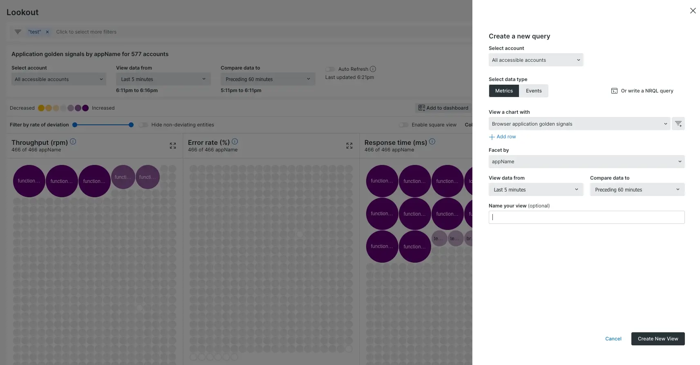
Task: Click the Throughput info icon
Action: (73, 142)
